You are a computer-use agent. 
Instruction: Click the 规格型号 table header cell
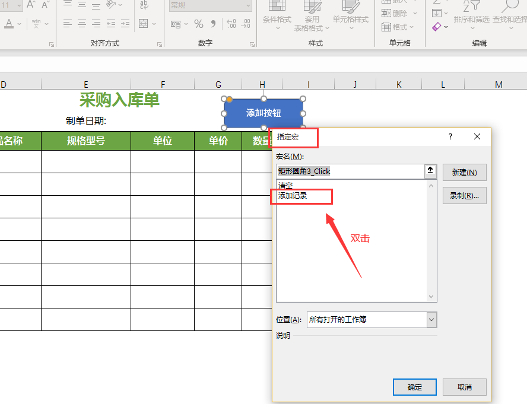point(85,141)
